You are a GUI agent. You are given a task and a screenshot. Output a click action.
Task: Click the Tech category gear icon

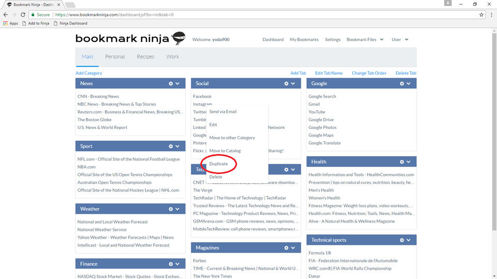286,170
